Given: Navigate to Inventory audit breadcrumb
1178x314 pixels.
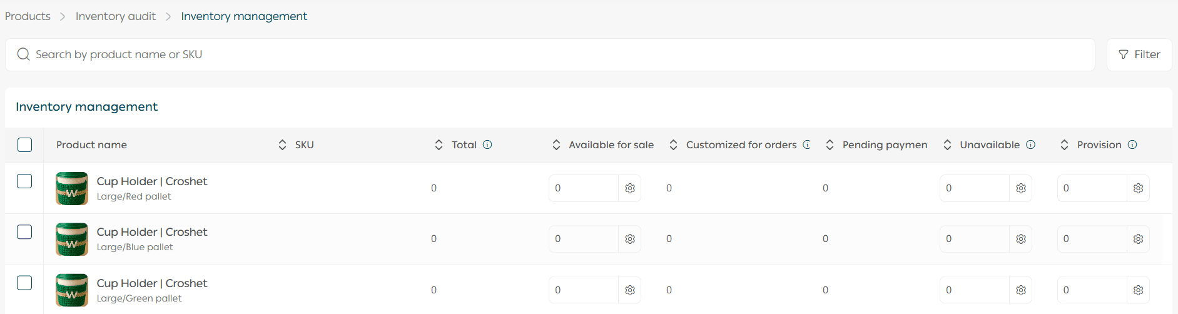Looking at the screenshot, I should click(x=116, y=16).
